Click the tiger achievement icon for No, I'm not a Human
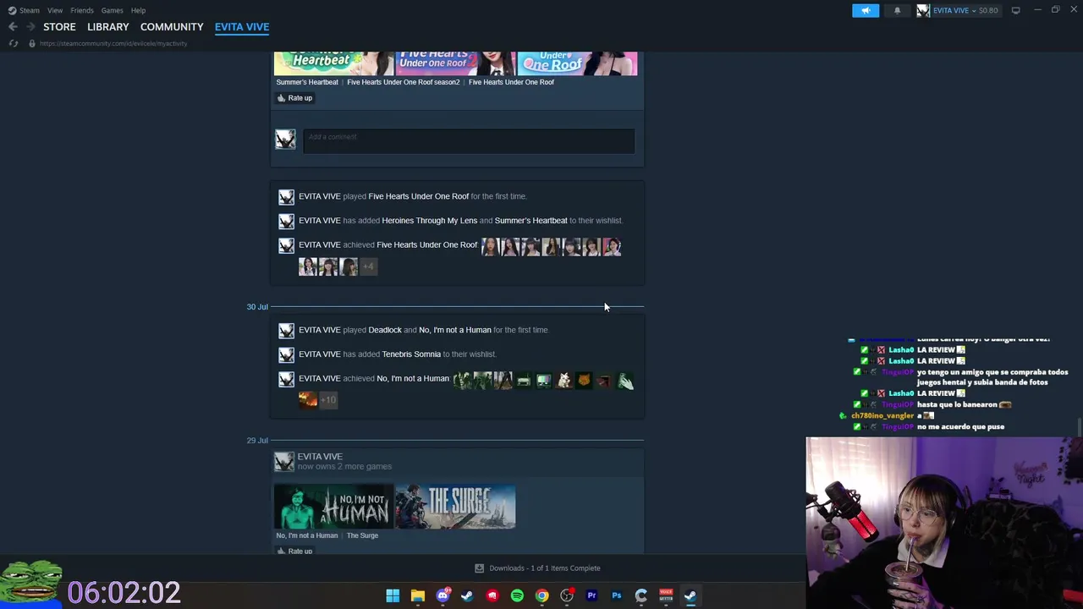This screenshot has width=1083, height=609. [584, 381]
